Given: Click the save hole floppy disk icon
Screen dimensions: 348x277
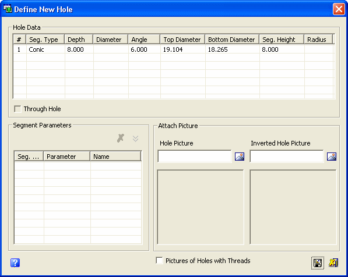Looking at the screenshot, I should pos(317,263).
